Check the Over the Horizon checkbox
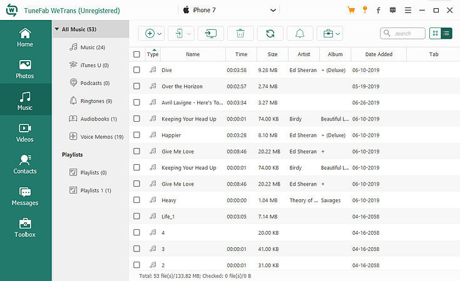Image resolution: width=460 pixels, height=281 pixels. click(136, 86)
